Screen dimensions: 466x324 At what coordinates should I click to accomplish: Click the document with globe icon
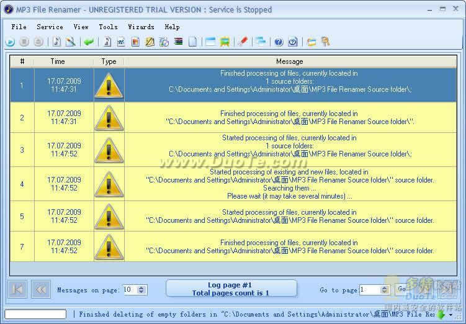[164, 42]
